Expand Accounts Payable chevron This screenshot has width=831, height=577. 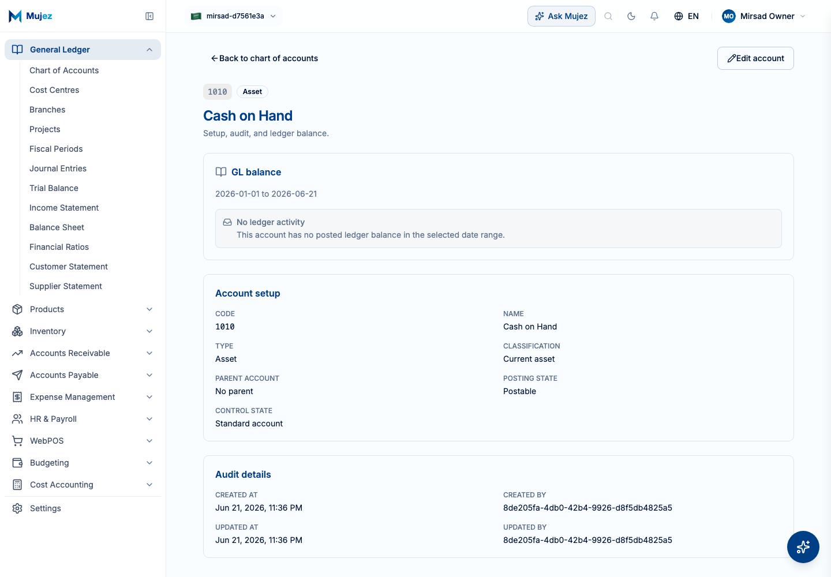(x=149, y=375)
